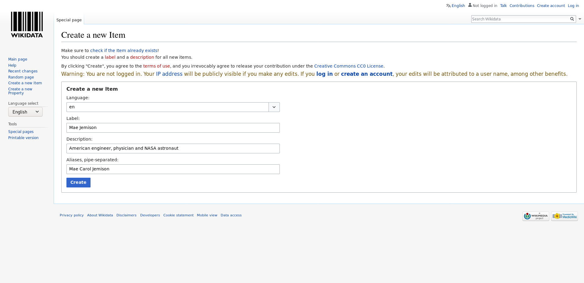Click the Create button
This screenshot has height=283, width=584.
78,183
